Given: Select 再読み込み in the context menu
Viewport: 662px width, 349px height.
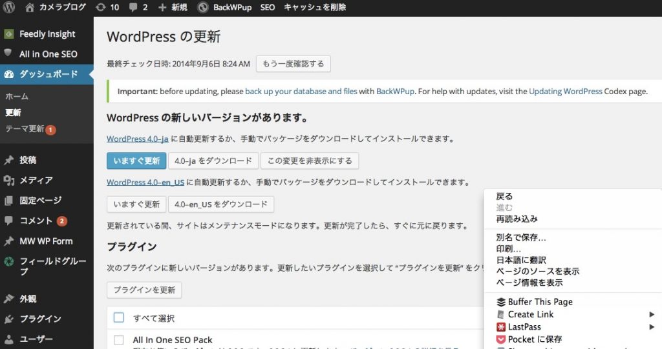Looking at the screenshot, I should coord(517,219).
